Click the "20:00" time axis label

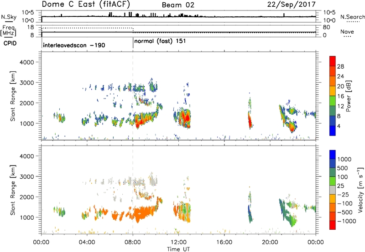pyautogui.click(x=270, y=242)
